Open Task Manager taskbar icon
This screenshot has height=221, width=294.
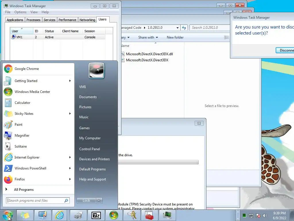(167, 215)
